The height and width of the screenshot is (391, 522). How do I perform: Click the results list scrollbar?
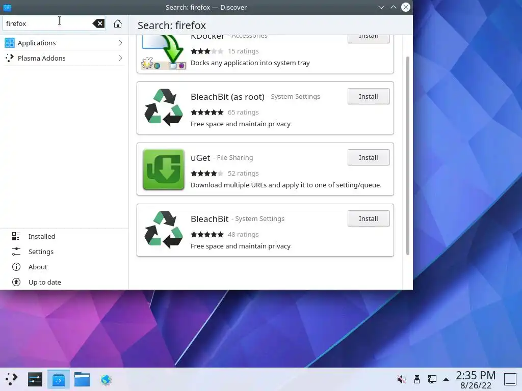pyautogui.click(x=408, y=156)
